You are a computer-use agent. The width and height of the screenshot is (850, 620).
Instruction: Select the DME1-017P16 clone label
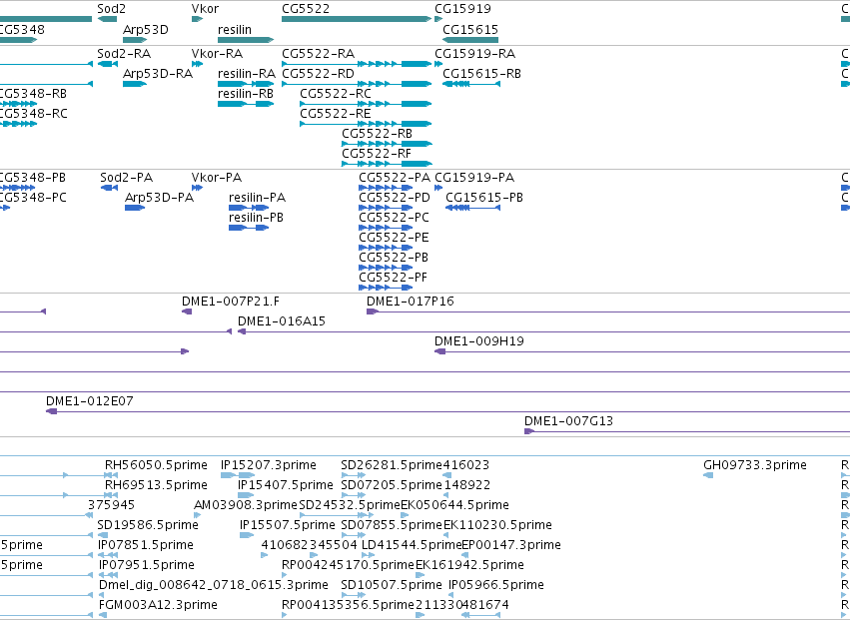411,302
